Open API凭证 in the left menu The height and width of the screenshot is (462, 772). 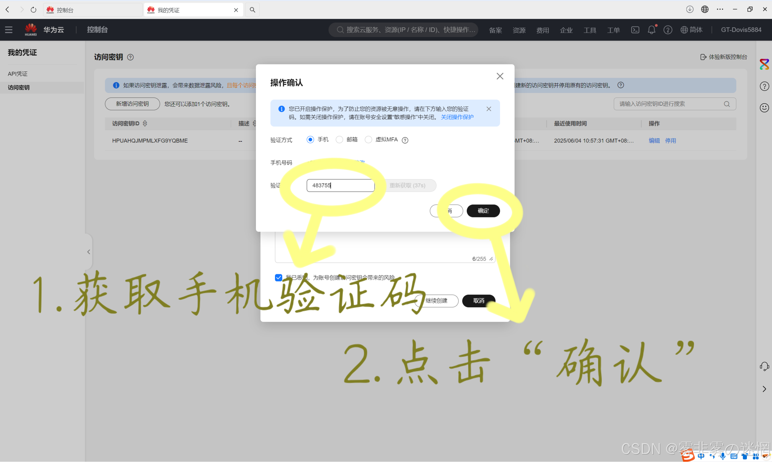18,74
